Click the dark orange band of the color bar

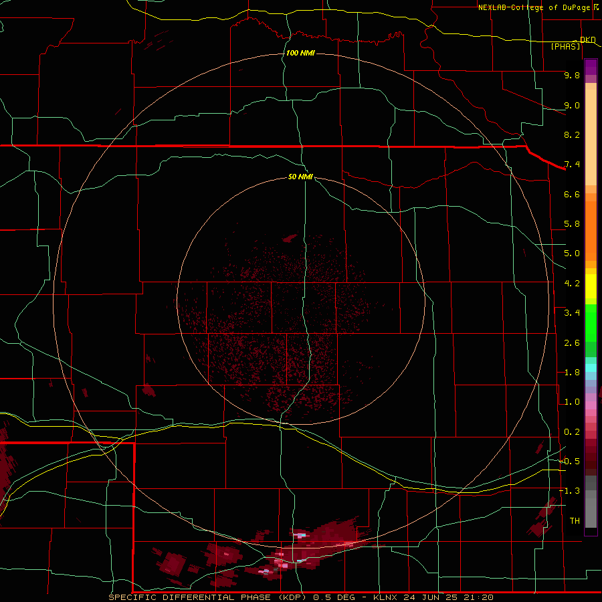[591, 230]
